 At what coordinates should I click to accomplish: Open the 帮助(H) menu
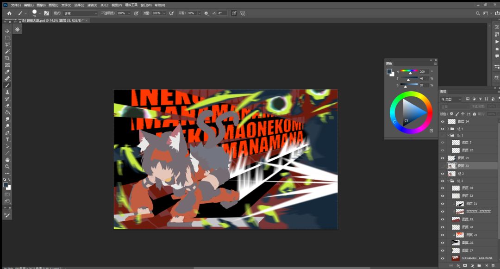pyautogui.click(x=160, y=5)
